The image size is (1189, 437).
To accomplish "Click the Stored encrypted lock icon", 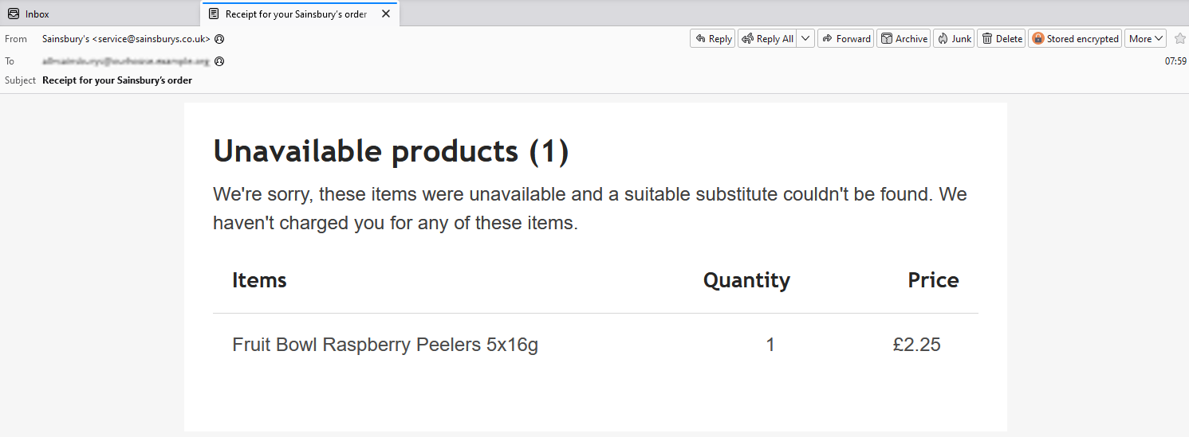I will [x=1038, y=38].
